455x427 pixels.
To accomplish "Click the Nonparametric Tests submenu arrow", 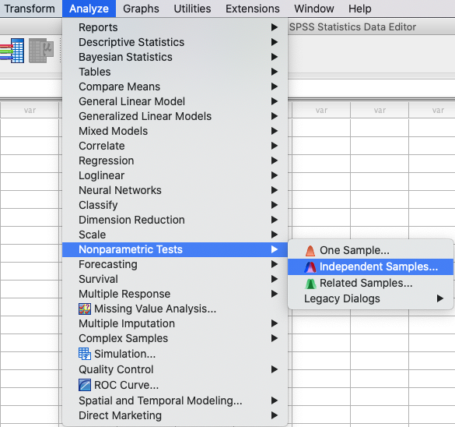I will [275, 249].
